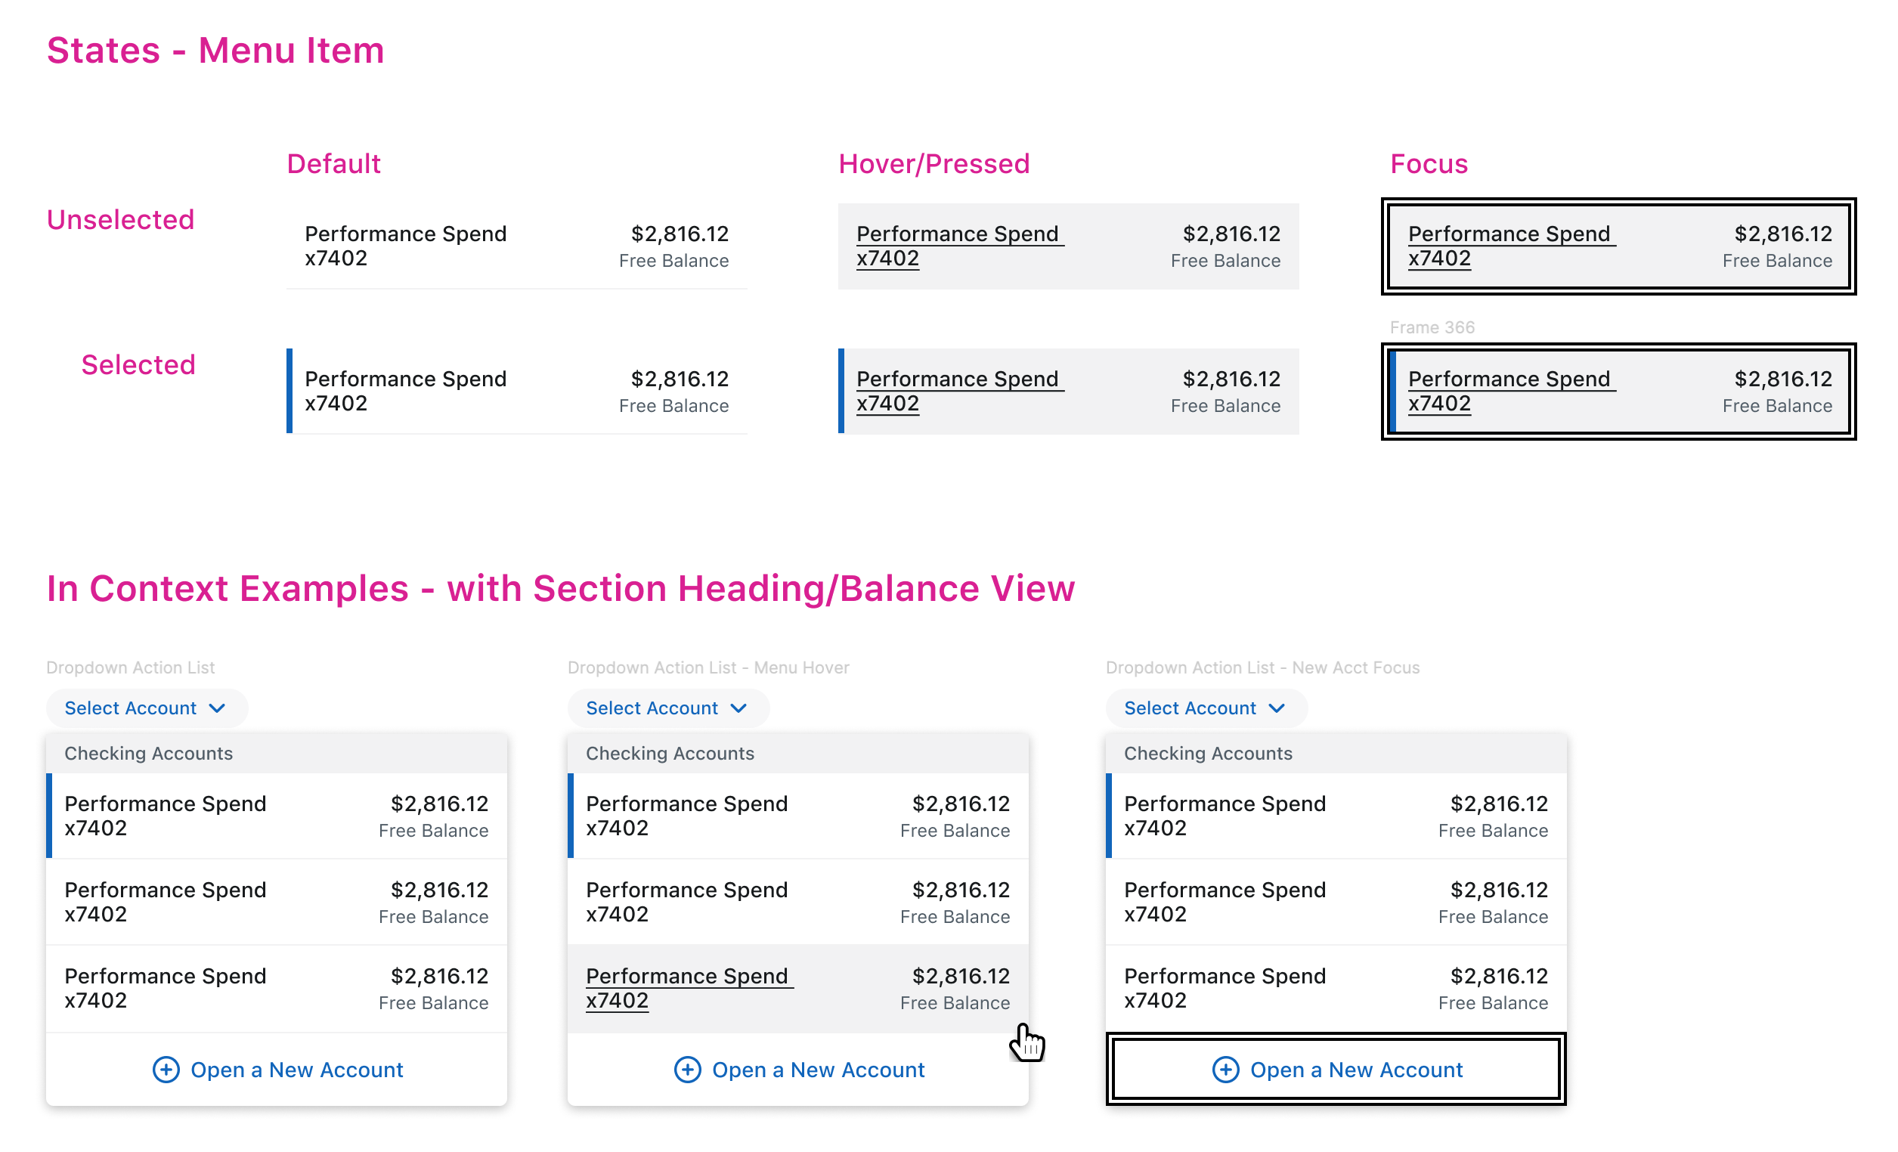Select the Frame 366 label
The height and width of the screenshot is (1152, 1898).
1431,327
